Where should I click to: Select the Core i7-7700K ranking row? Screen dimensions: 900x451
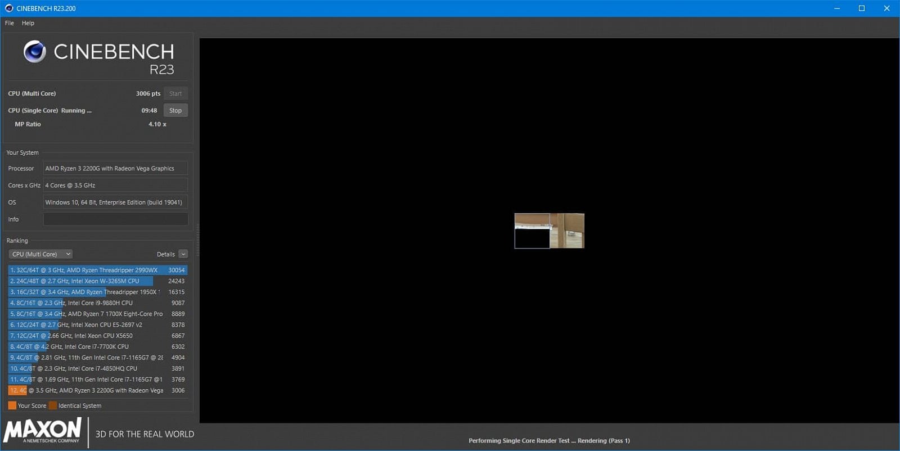click(x=97, y=346)
